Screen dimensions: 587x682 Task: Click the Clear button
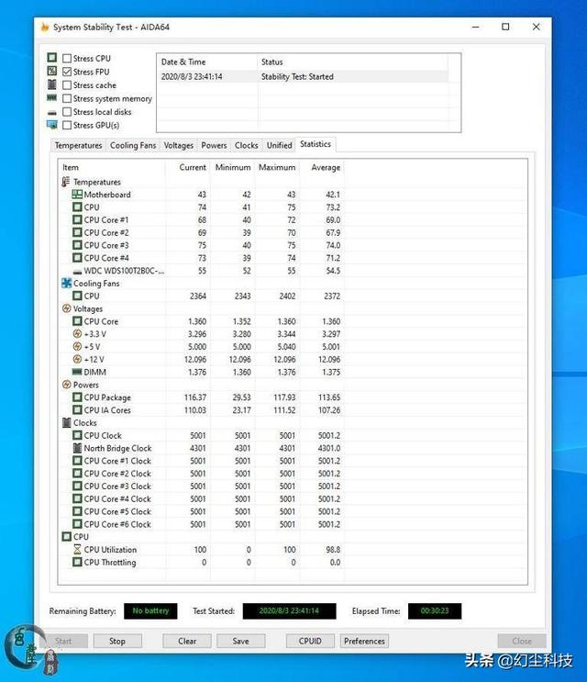click(187, 641)
